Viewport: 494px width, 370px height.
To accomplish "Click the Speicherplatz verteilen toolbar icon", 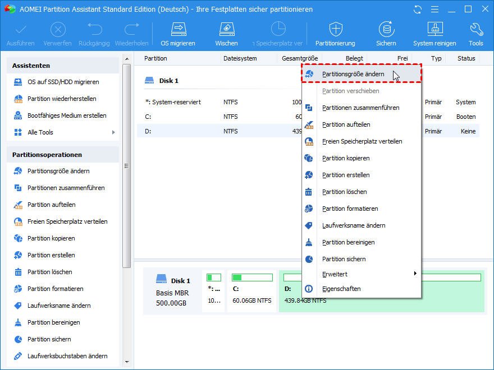I will 278,35.
